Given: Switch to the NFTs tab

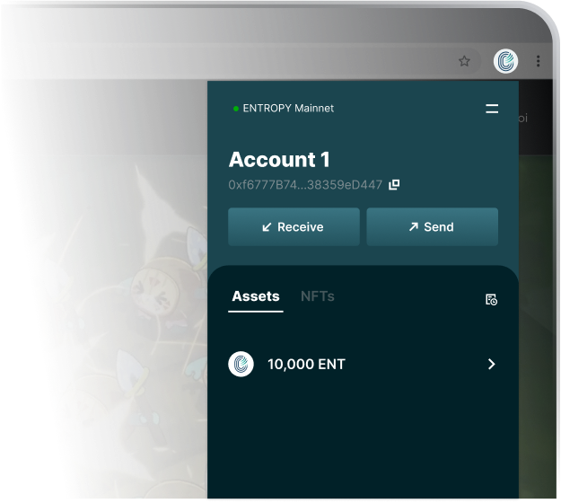Looking at the screenshot, I should click(318, 296).
